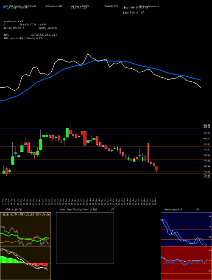Click the 879.4 price axis label
The height and width of the screenshot is (280, 212).
click(x=206, y=150)
